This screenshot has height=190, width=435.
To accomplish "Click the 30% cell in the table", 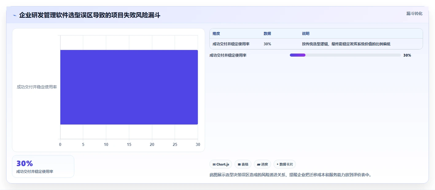I will 267,44.
